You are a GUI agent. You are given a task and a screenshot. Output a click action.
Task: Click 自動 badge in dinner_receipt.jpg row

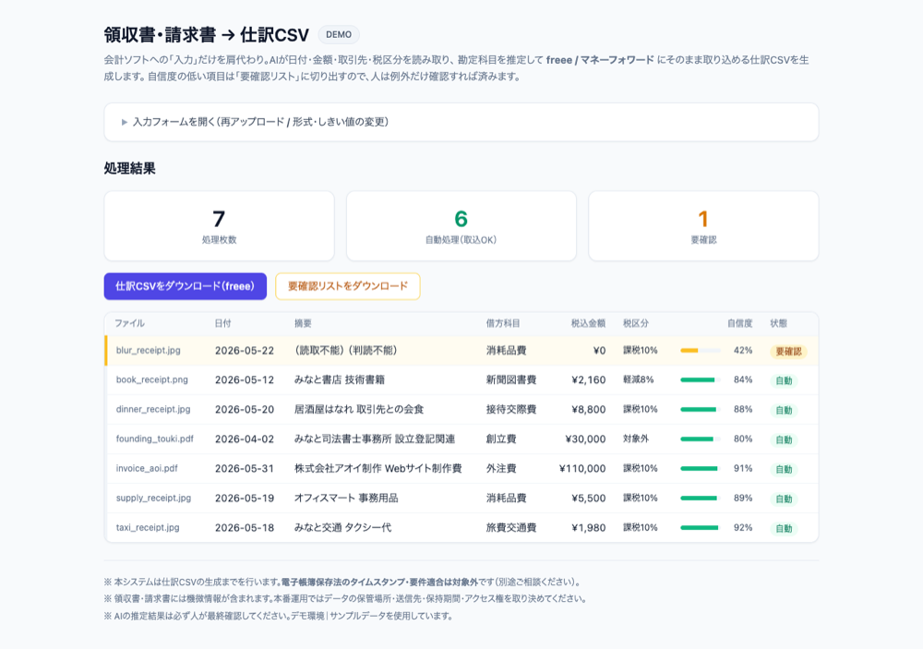[784, 411]
